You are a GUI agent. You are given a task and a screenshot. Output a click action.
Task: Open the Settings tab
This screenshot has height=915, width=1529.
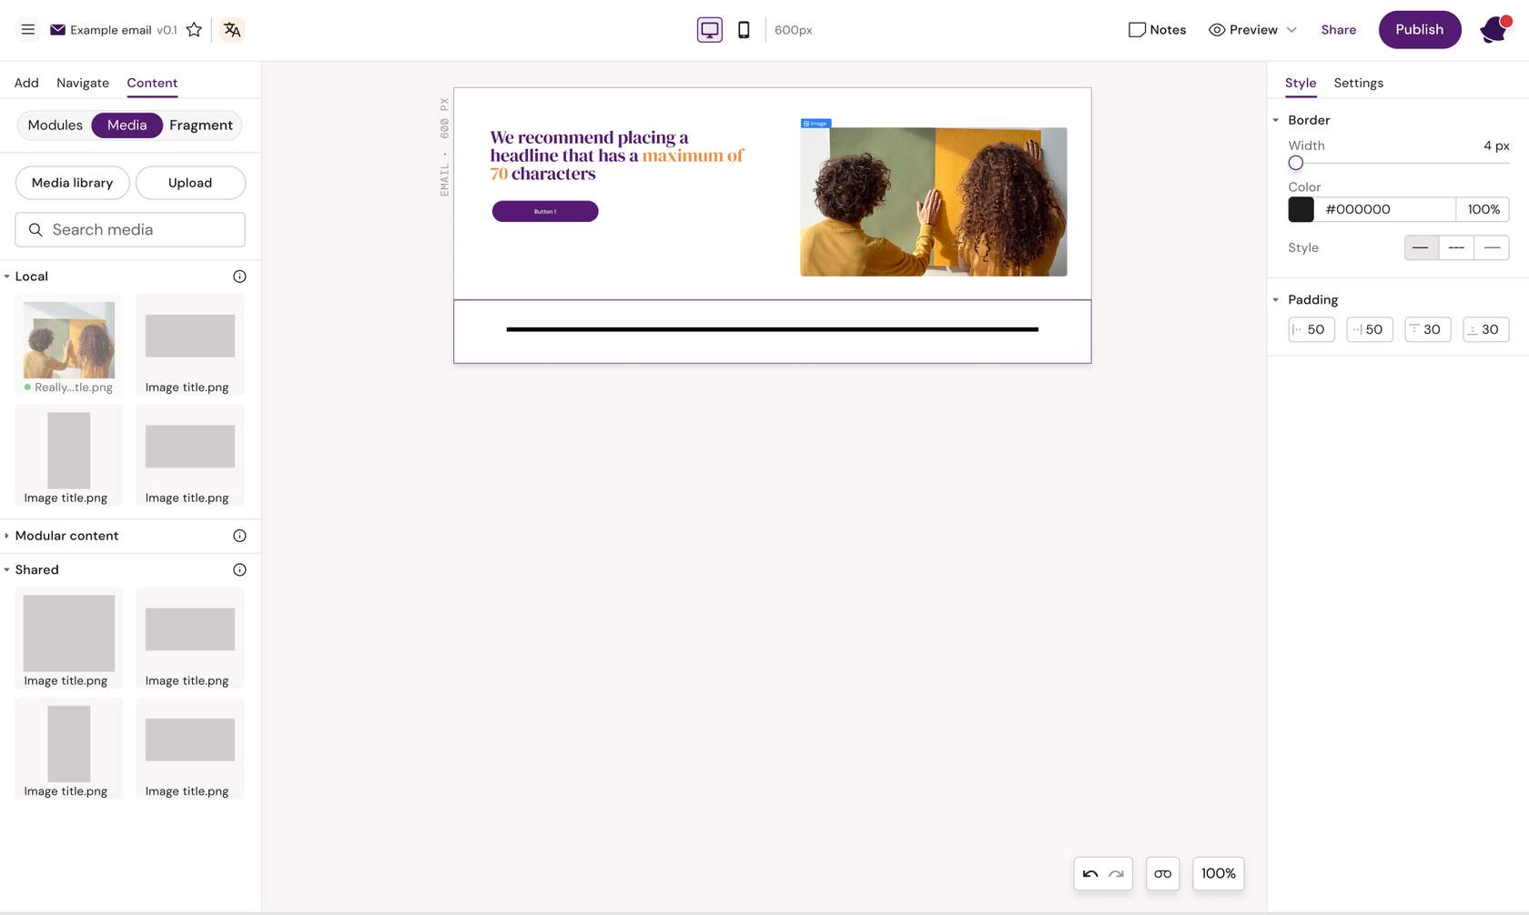tap(1358, 83)
